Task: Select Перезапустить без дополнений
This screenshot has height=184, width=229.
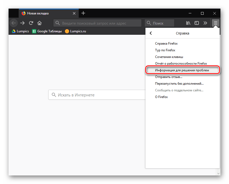Action: (179, 84)
